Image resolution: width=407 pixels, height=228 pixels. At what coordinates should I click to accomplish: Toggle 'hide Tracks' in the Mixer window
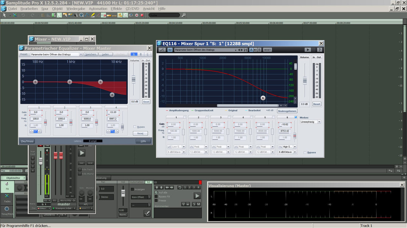tap(80, 170)
